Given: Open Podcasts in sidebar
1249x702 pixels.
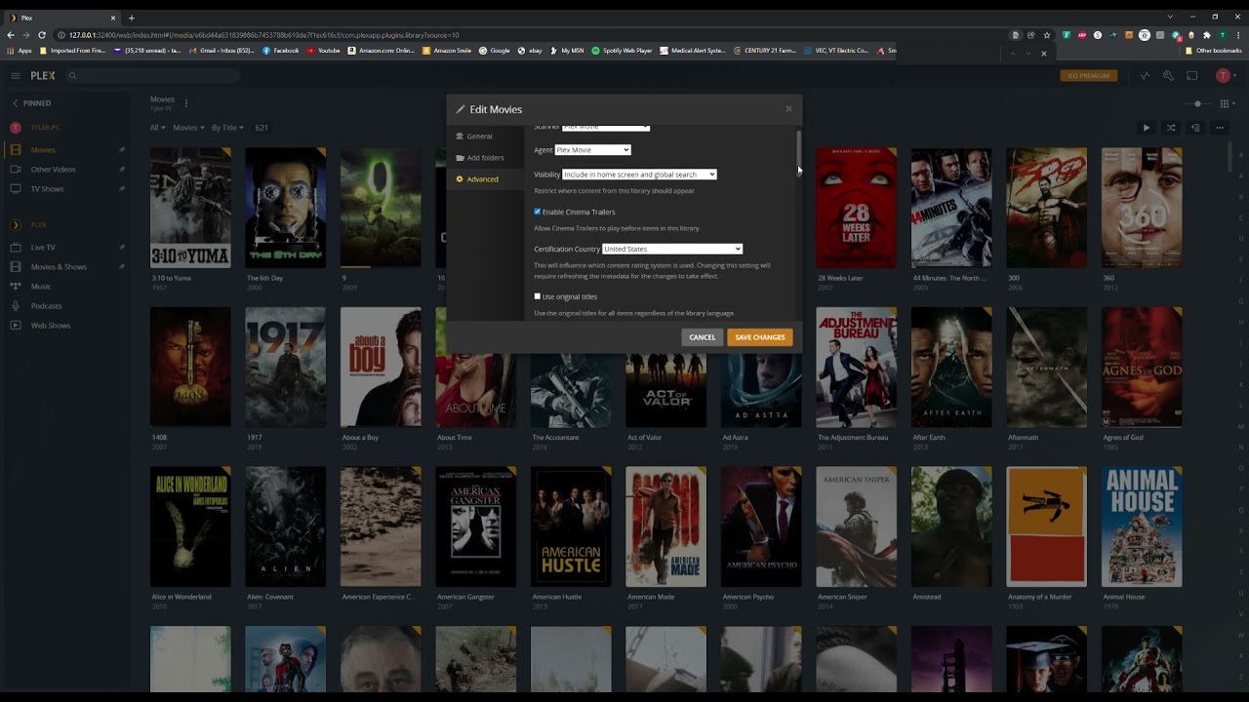Looking at the screenshot, I should (x=46, y=306).
